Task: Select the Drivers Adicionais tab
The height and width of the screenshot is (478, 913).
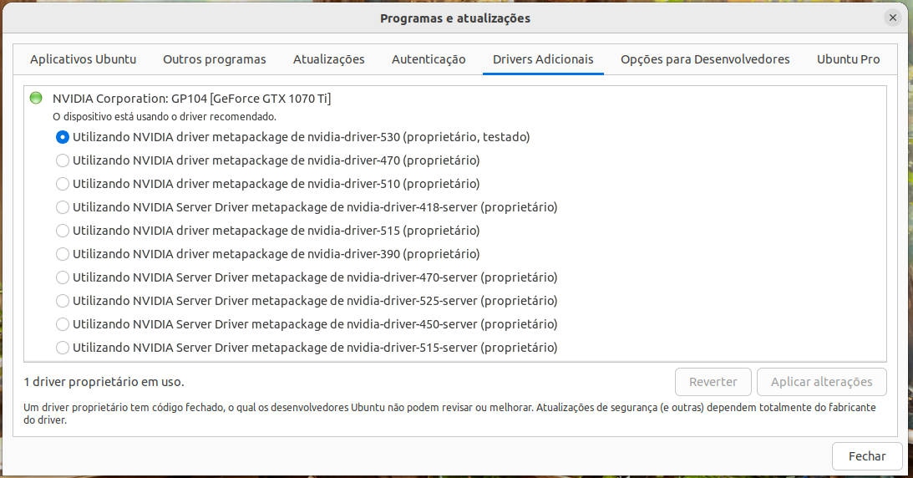Action: [x=543, y=59]
